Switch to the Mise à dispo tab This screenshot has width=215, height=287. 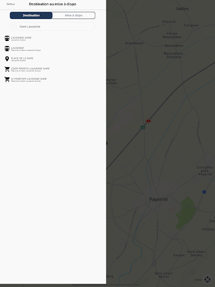coord(74,15)
